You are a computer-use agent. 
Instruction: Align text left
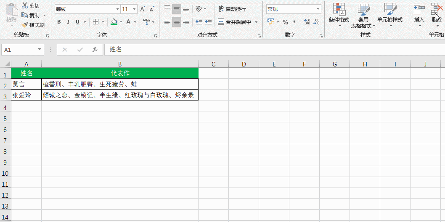point(167,22)
